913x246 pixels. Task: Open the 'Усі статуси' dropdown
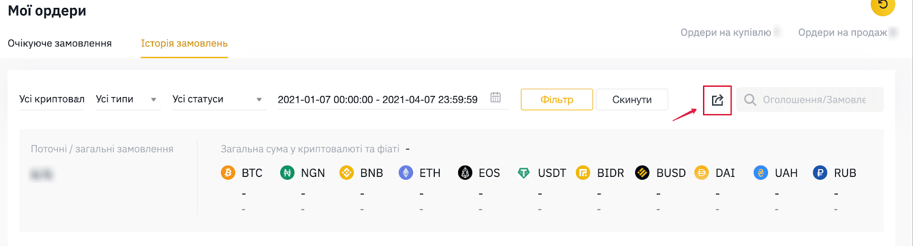tap(219, 99)
